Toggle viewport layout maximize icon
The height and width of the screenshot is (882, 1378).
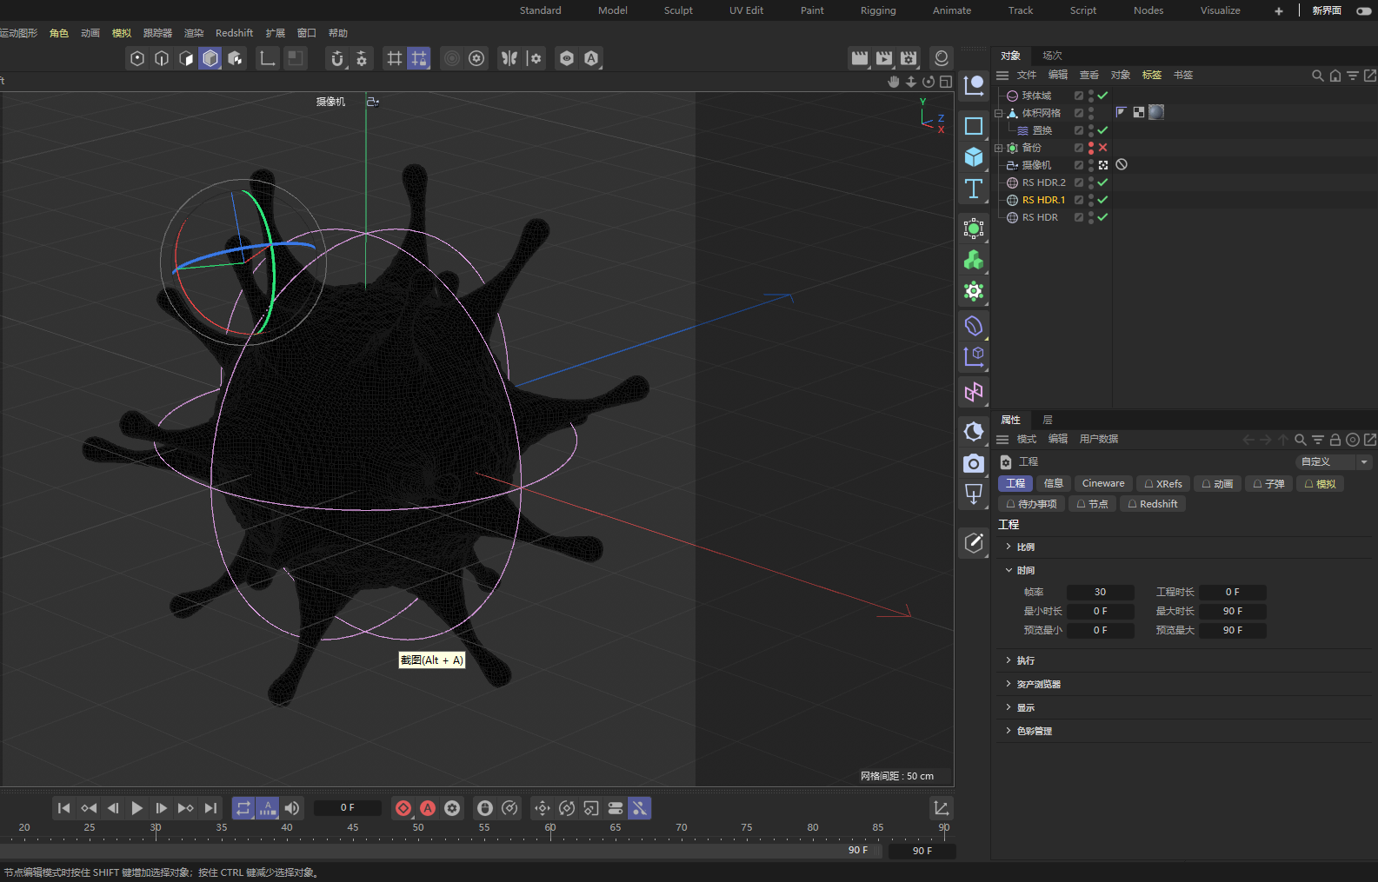[x=946, y=82]
